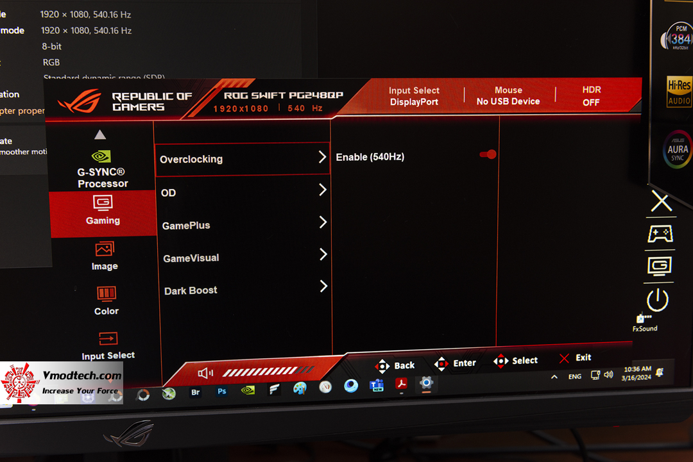
Task: Click the Mouse No USB Device header status
Action: (x=508, y=95)
